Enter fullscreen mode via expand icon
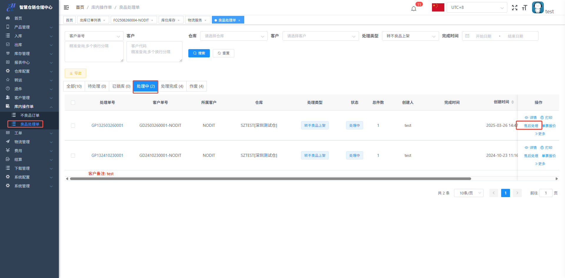Image resolution: width=565 pixels, height=278 pixels. click(x=514, y=8)
